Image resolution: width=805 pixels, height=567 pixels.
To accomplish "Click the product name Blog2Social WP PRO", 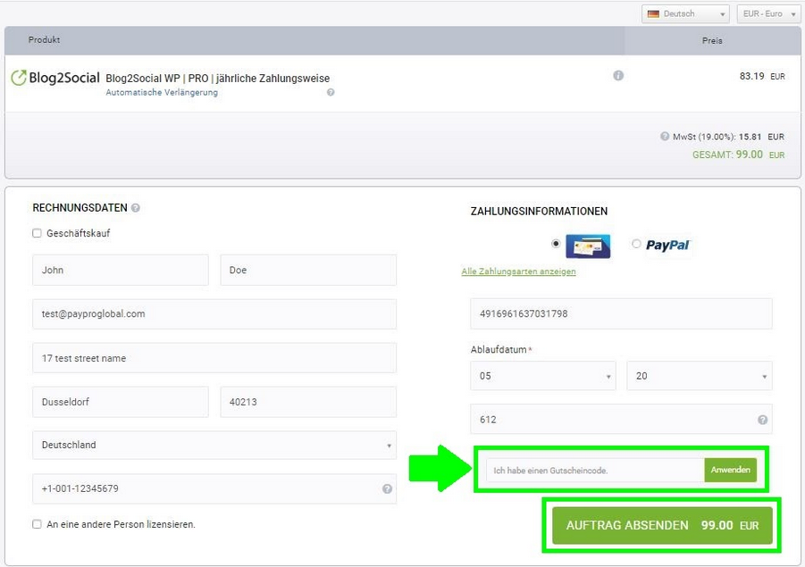I will click(x=218, y=78).
